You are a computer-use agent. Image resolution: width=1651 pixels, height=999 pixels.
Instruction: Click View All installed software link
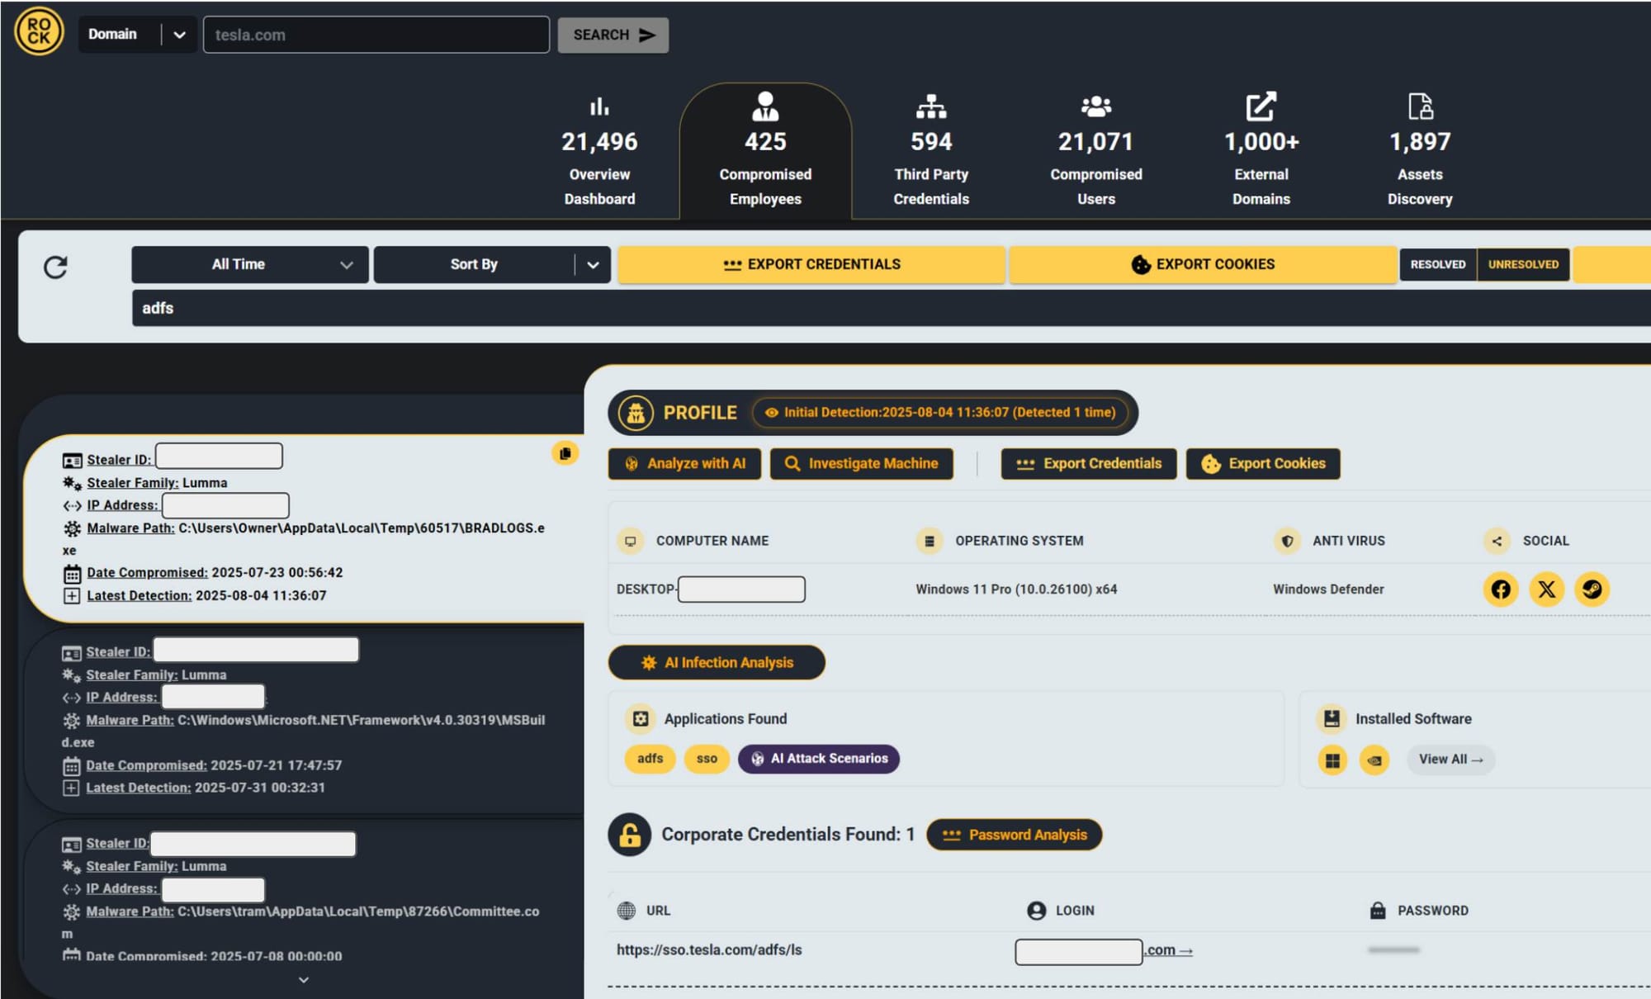(x=1450, y=760)
